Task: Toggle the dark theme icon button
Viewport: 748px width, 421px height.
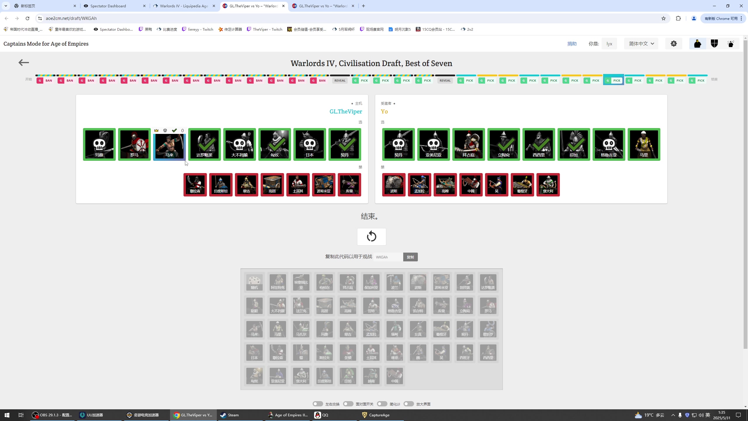Action: 673,44
